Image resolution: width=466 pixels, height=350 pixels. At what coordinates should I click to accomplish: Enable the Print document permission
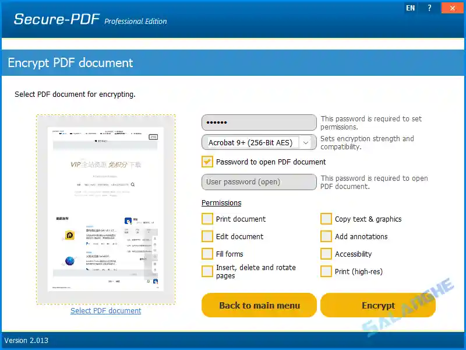(x=207, y=219)
